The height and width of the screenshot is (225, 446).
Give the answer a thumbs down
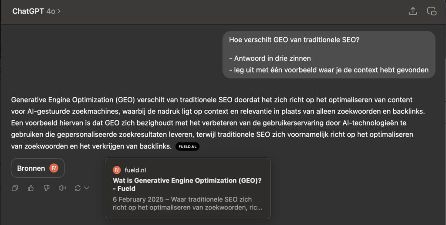coord(46,188)
